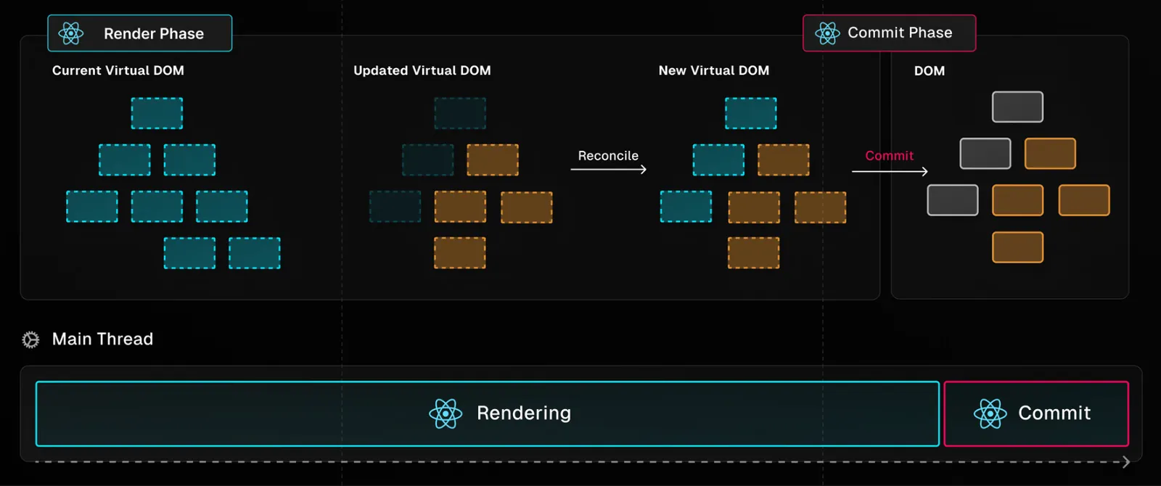The height and width of the screenshot is (486, 1161).
Task: Click the "Current Virtual DOM" heading
Action: click(x=118, y=70)
